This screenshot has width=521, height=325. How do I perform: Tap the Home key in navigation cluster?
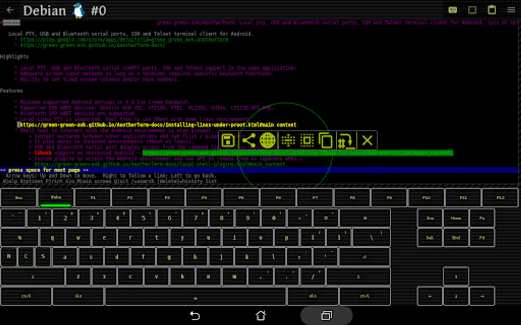(x=456, y=218)
